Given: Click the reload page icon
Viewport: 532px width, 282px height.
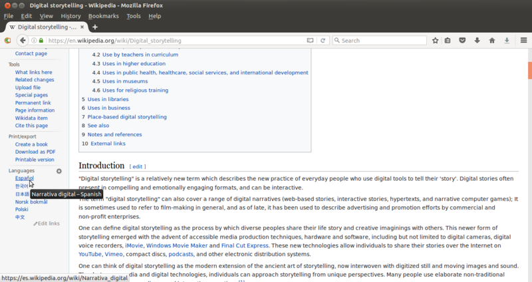Looking at the screenshot, I should [x=323, y=41].
